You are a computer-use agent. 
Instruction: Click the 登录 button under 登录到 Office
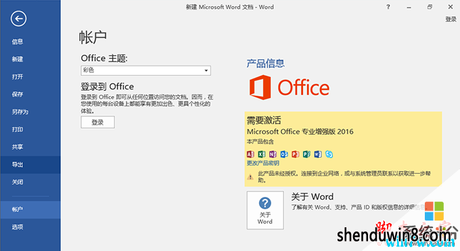(97, 122)
